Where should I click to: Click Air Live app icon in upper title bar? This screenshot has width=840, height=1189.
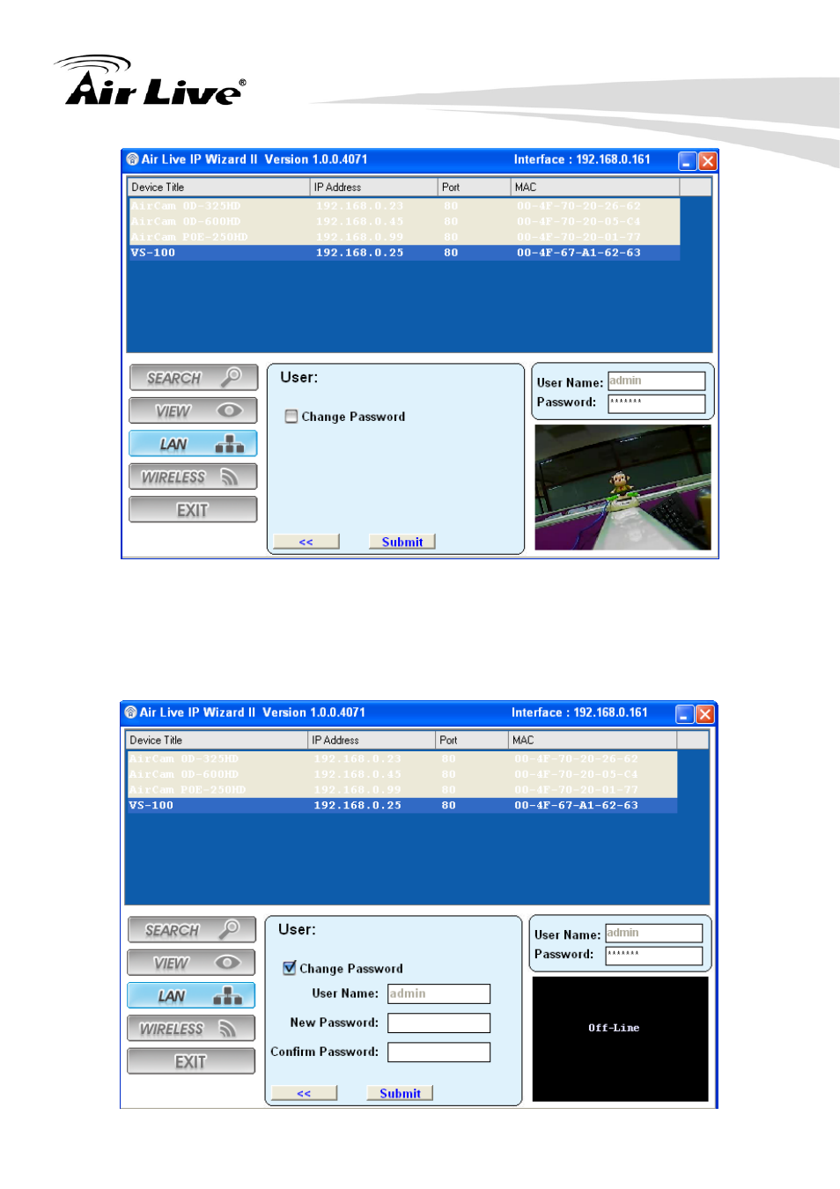click(132, 159)
